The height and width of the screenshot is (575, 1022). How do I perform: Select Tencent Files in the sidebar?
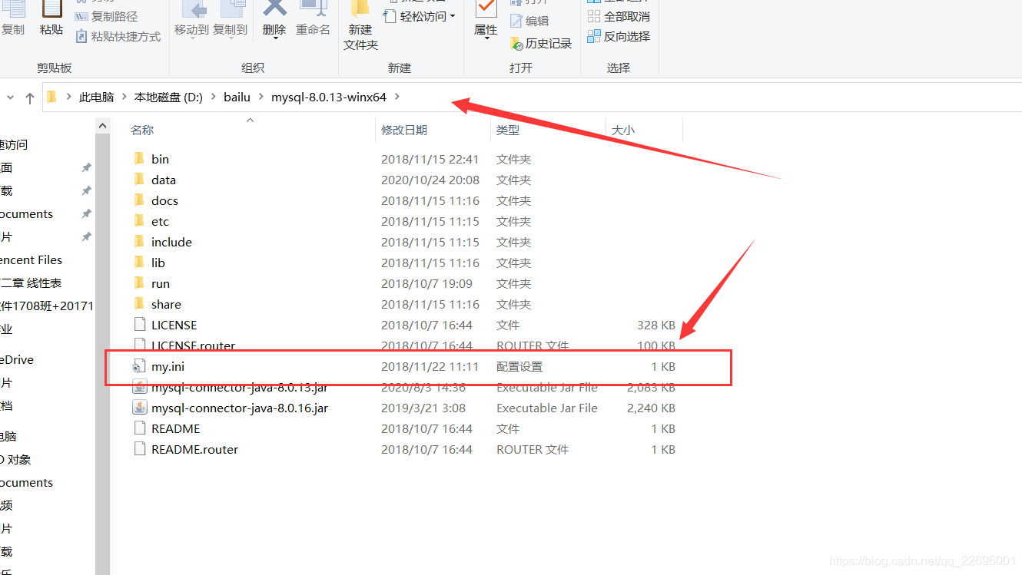pos(31,259)
